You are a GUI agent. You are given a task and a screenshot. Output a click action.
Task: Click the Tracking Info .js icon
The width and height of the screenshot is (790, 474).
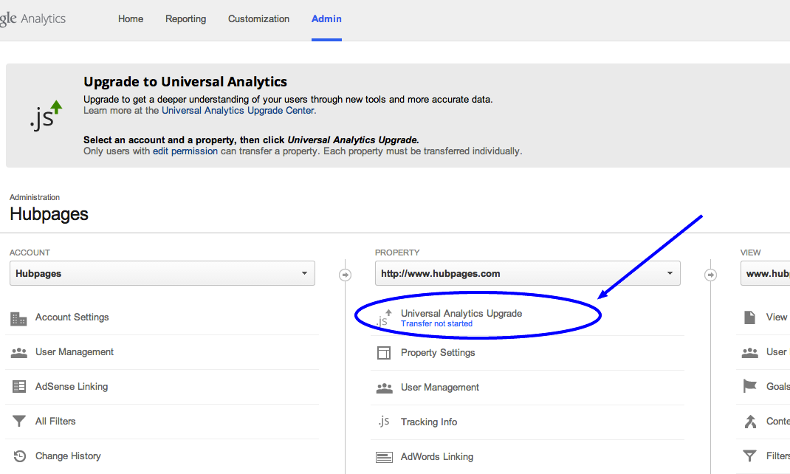[383, 422]
